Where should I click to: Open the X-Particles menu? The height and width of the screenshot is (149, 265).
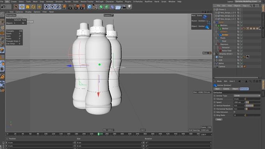click(x=138, y=2)
